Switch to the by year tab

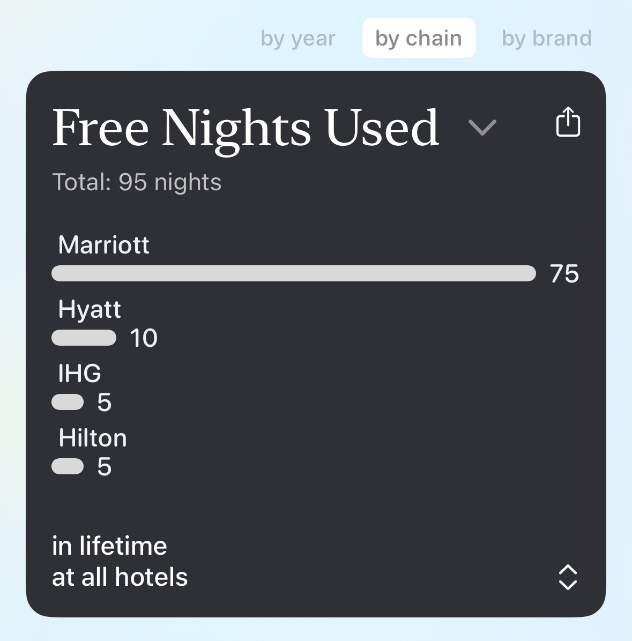(x=298, y=39)
